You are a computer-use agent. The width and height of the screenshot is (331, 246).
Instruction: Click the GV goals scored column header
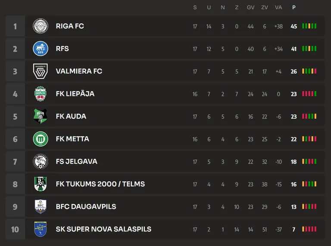(250, 8)
